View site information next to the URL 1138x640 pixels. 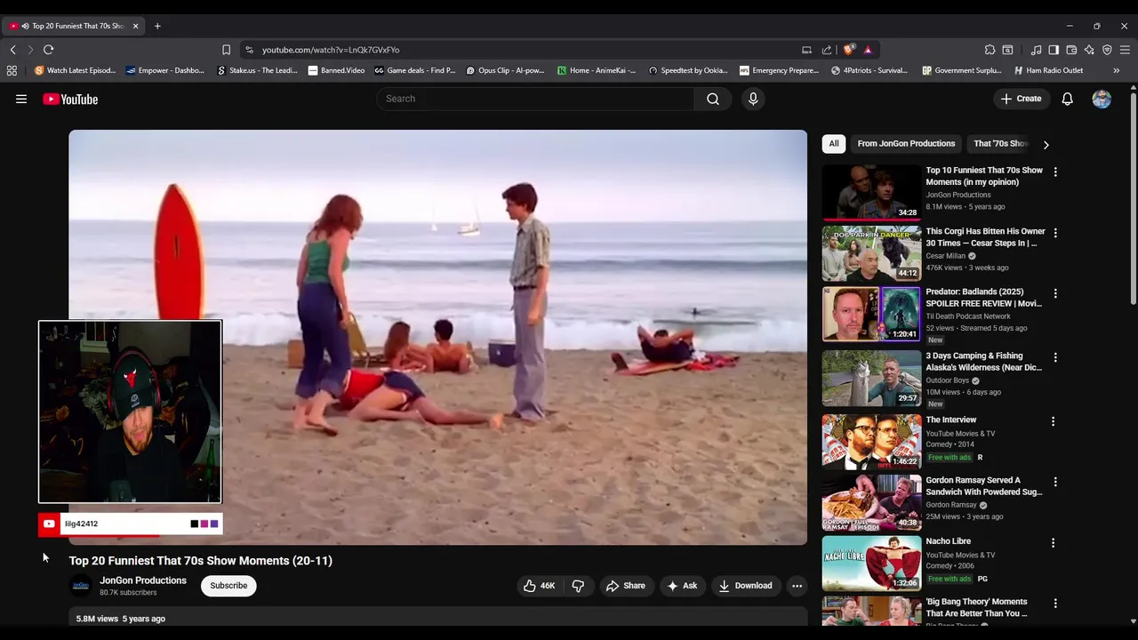pyautogui.click(x=249, y=50)
